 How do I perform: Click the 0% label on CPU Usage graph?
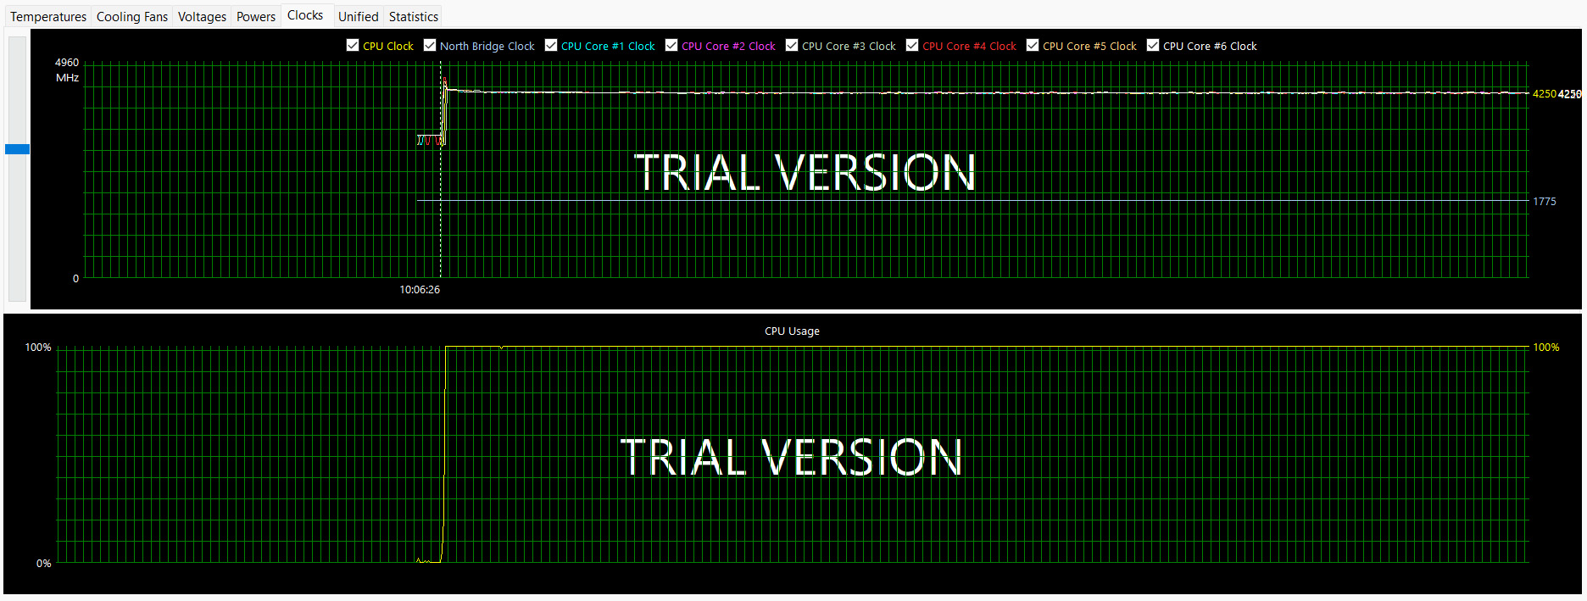pyautogui.click(x=44, y=564)
